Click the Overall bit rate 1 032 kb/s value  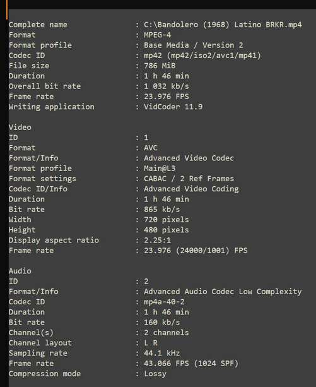click(166, 86)
